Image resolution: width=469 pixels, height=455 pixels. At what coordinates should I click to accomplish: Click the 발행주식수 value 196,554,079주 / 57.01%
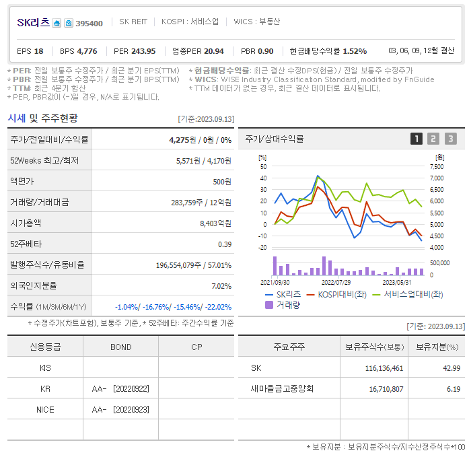pyautogui.click(x=194, y=265)
